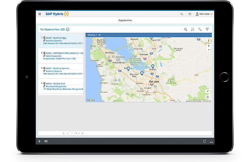Click Lindenstraße / 68309 Mannheim address
This screenshot has height=162, width=250.
point(60,59)
